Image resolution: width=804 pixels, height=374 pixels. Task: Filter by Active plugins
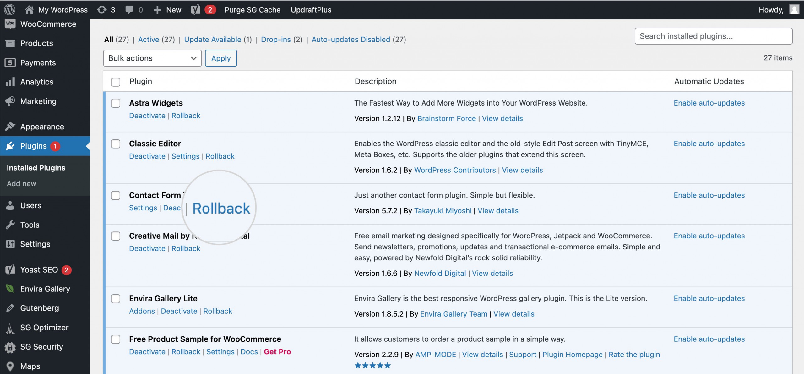(x=149, y=39)
